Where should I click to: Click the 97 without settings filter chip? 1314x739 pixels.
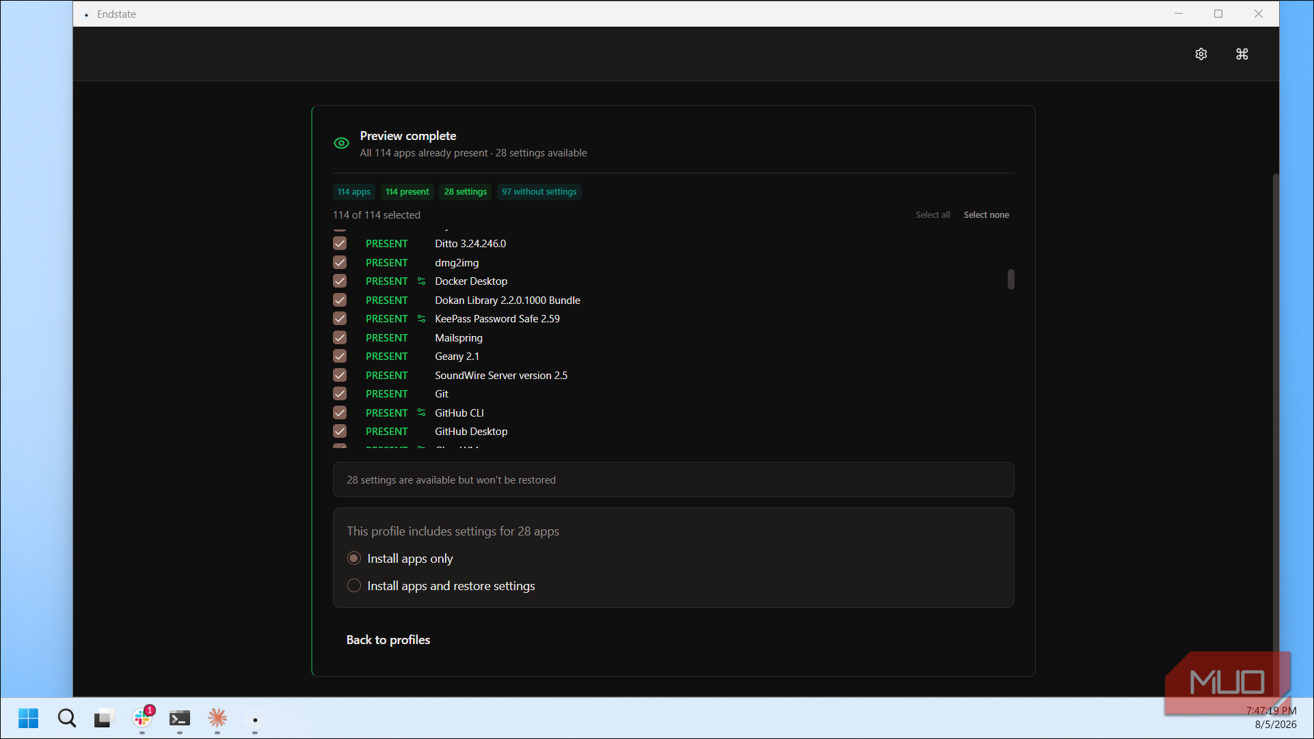539,192
